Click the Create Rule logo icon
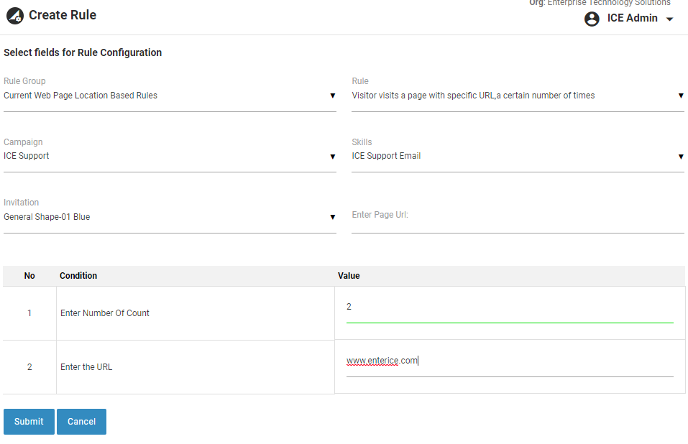This screenshot has width=688, height=444. (15, 15)
